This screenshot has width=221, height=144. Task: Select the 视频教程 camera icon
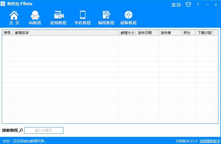click(x=59, y=15)
